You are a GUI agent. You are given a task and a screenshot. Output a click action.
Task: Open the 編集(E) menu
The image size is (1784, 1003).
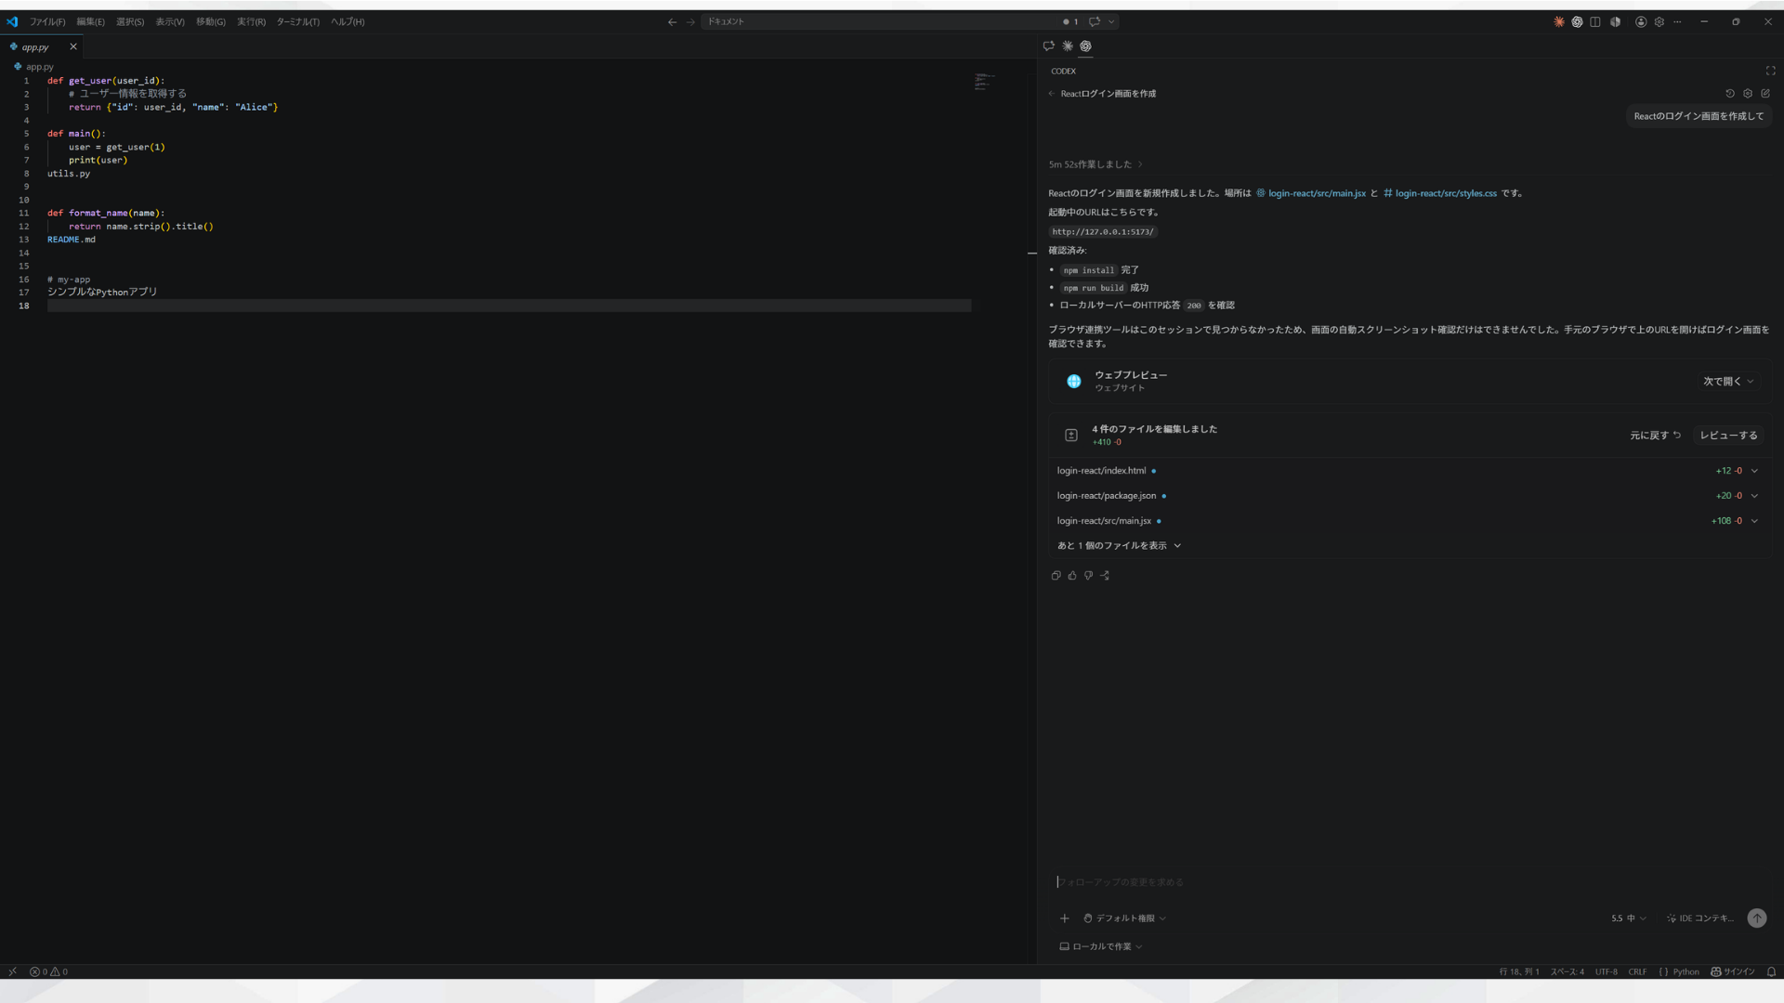[x=90, y=21]
